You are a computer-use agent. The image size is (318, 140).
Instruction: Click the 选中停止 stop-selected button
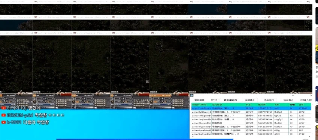tap(288, 100)
